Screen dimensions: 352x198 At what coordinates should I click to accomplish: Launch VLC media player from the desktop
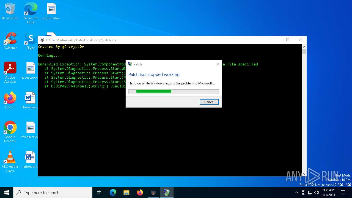[10, 161]
